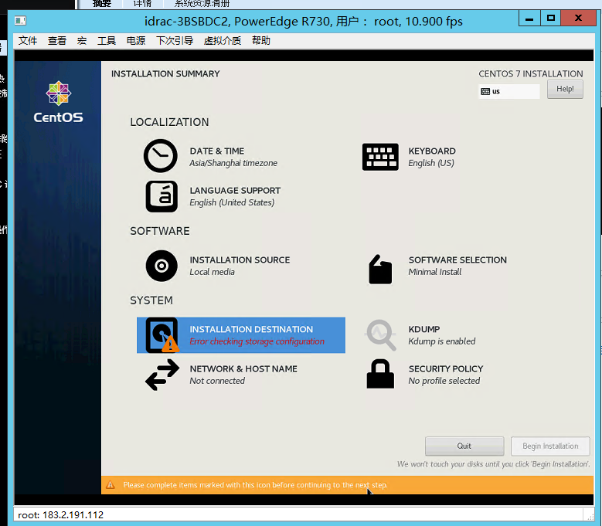This screenshot has width=602, height=526.
Task: Open the 工具 menu
Action: (x=107, y=41)
